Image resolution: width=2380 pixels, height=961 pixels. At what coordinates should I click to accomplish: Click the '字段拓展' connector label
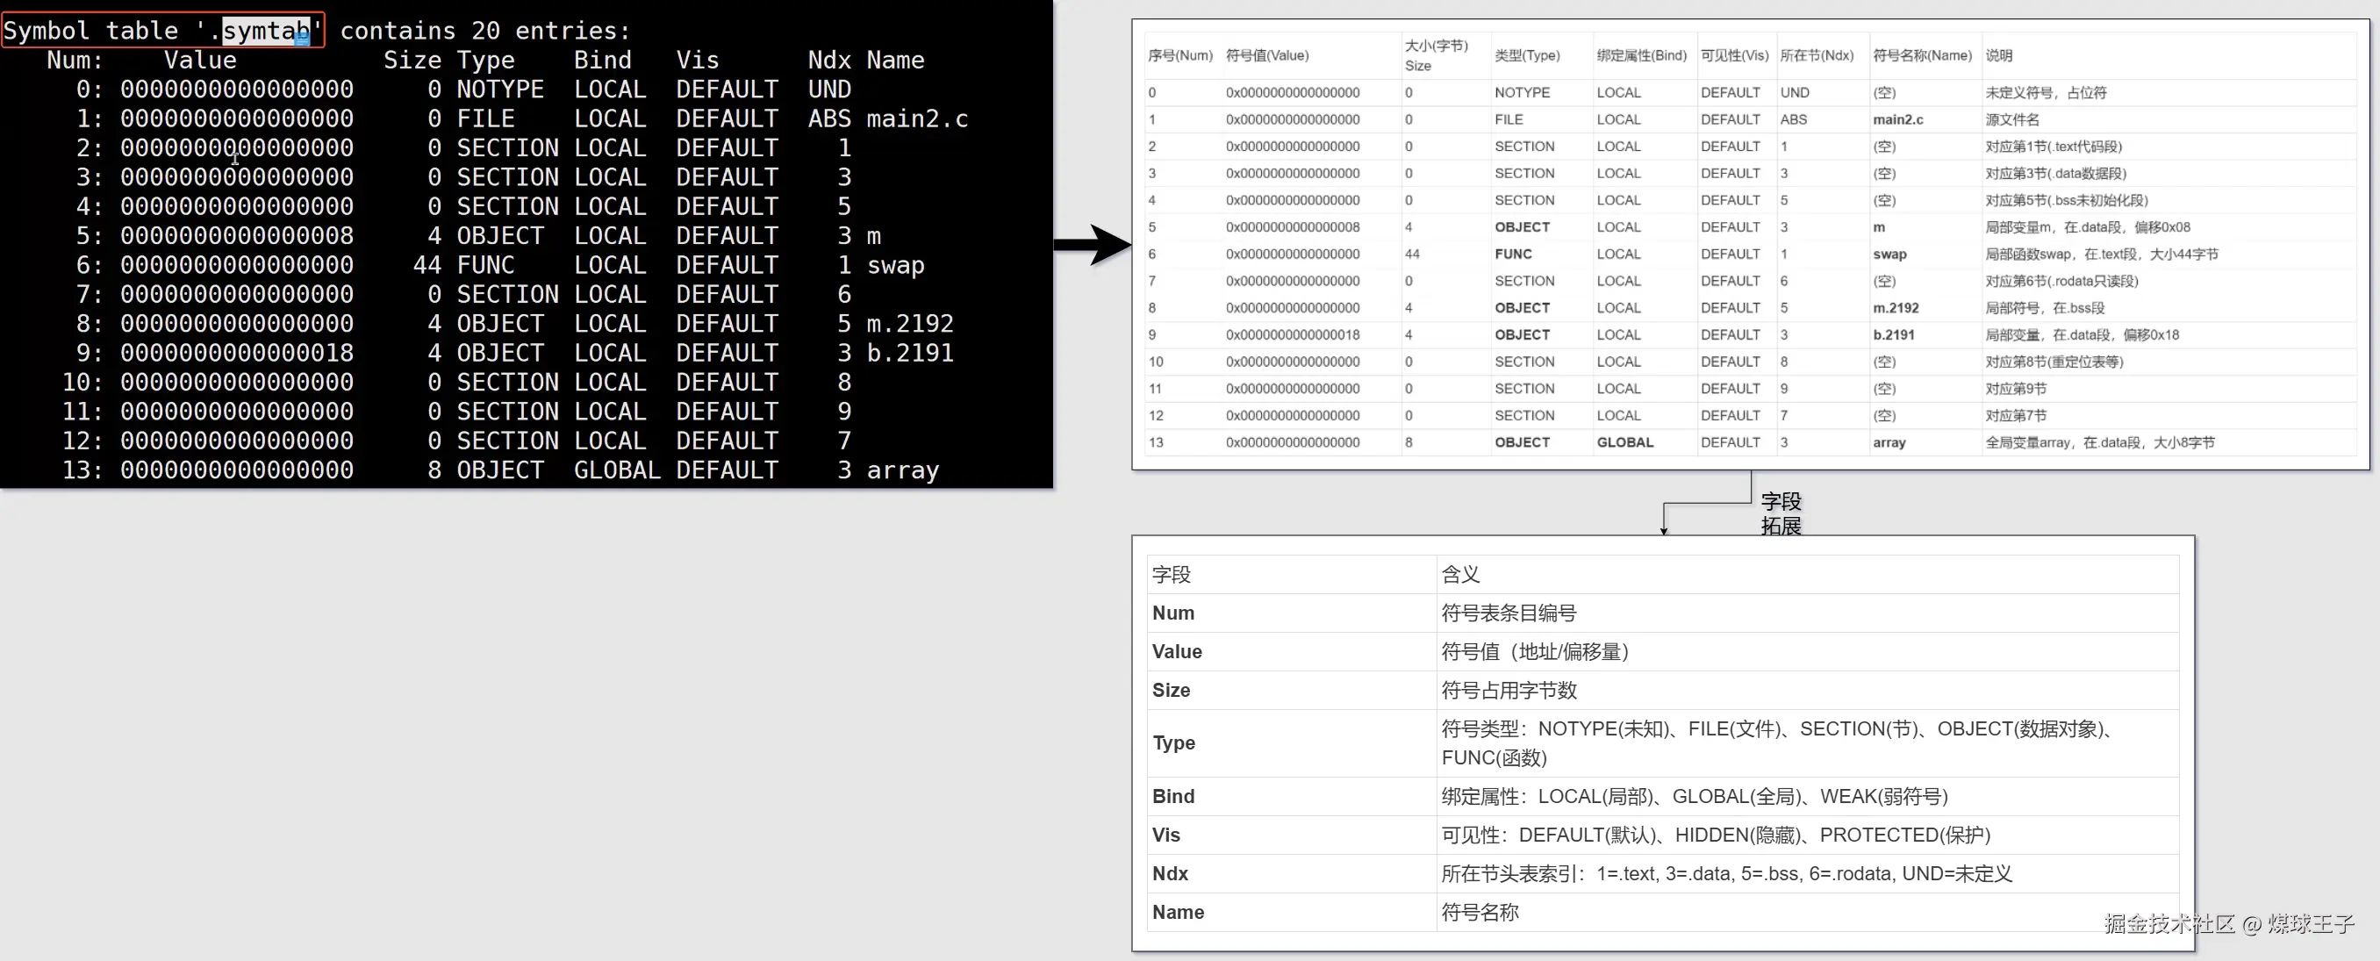pyautogui.click(x=1781, y=513)
